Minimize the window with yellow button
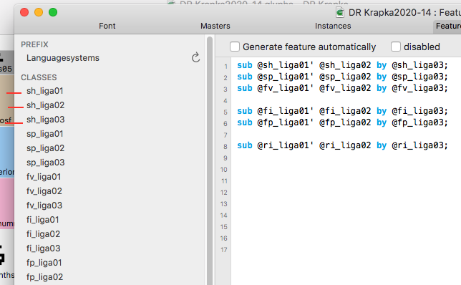Viewport: 461px width, 285px height. [39, 12]
